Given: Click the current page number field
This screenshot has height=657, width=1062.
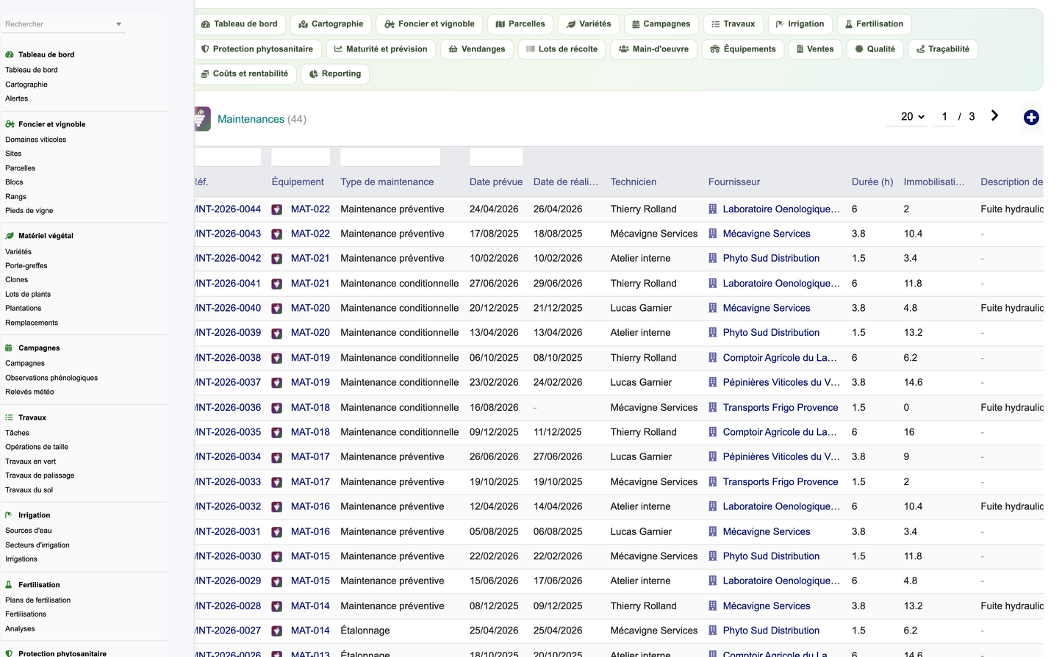Looking at the screenshot, I should pyautogui.click(x=944, y=117).
